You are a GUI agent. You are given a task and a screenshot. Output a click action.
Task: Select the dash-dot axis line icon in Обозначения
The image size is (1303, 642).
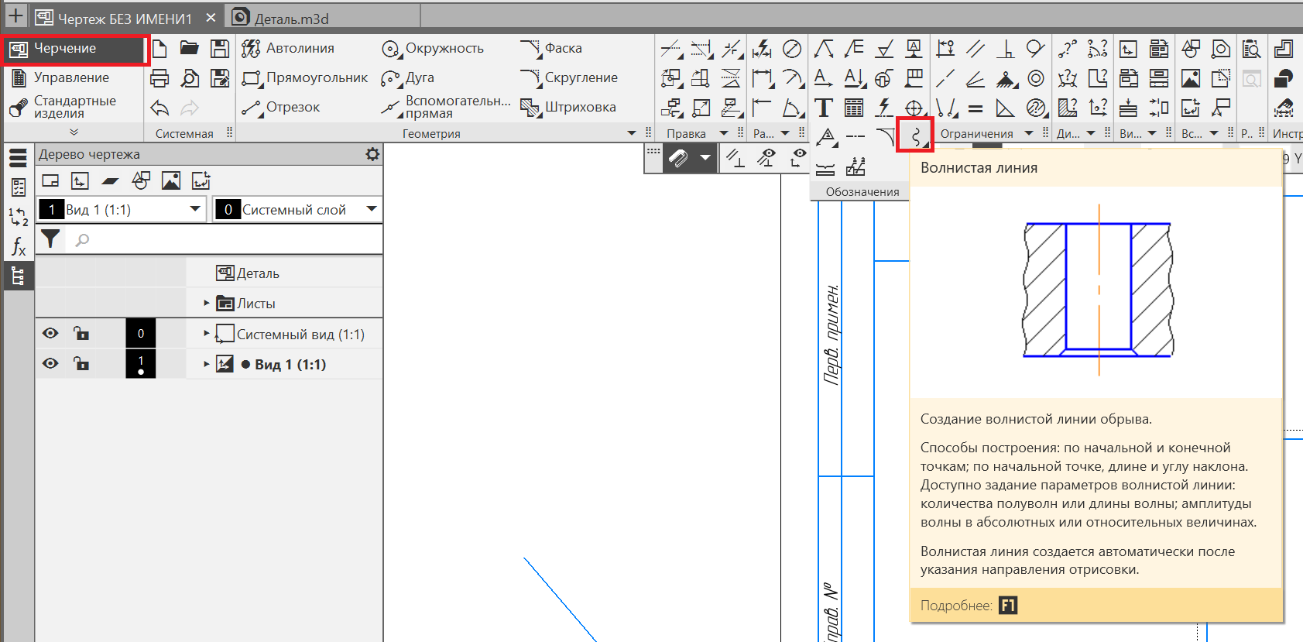(855, 137)
